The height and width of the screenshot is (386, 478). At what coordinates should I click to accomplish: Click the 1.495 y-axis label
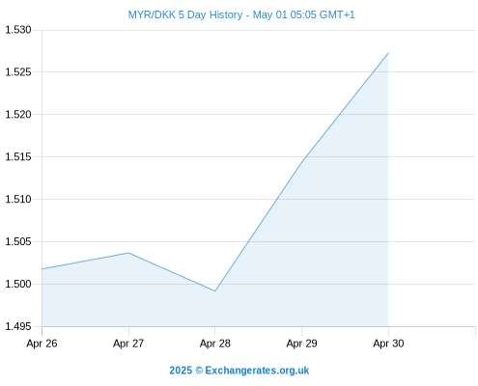click(18, 326)
